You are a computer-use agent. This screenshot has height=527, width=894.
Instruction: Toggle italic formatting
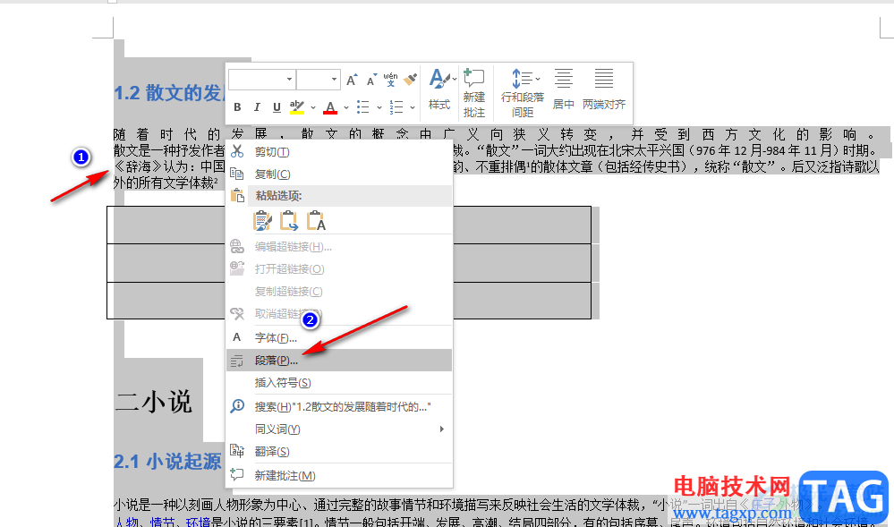point(257,106)
